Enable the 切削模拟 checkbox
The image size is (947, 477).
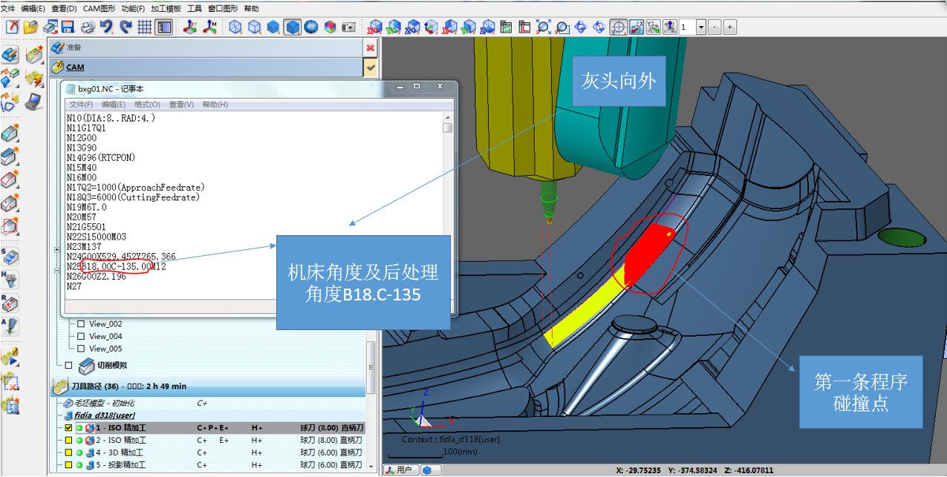[x=69, y=365]
